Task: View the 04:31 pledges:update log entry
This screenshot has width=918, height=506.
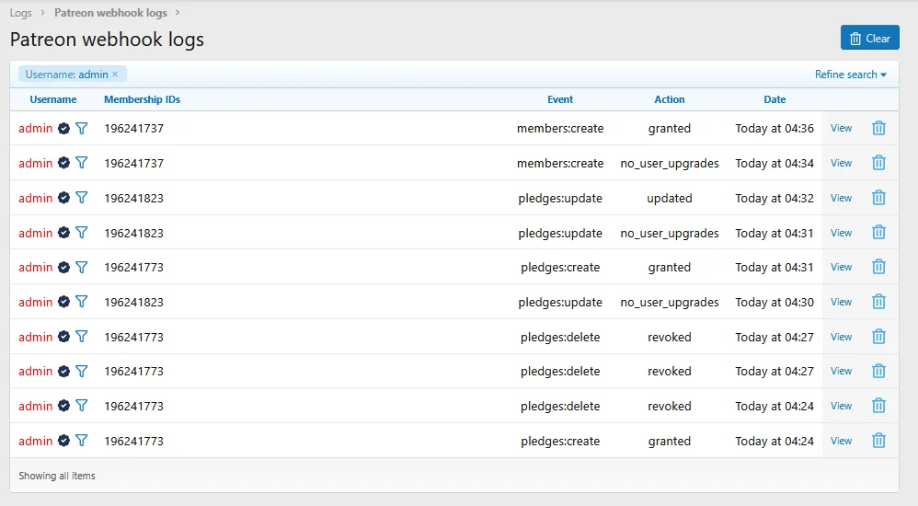Action: pyautogui.click(x=841, y=233)
